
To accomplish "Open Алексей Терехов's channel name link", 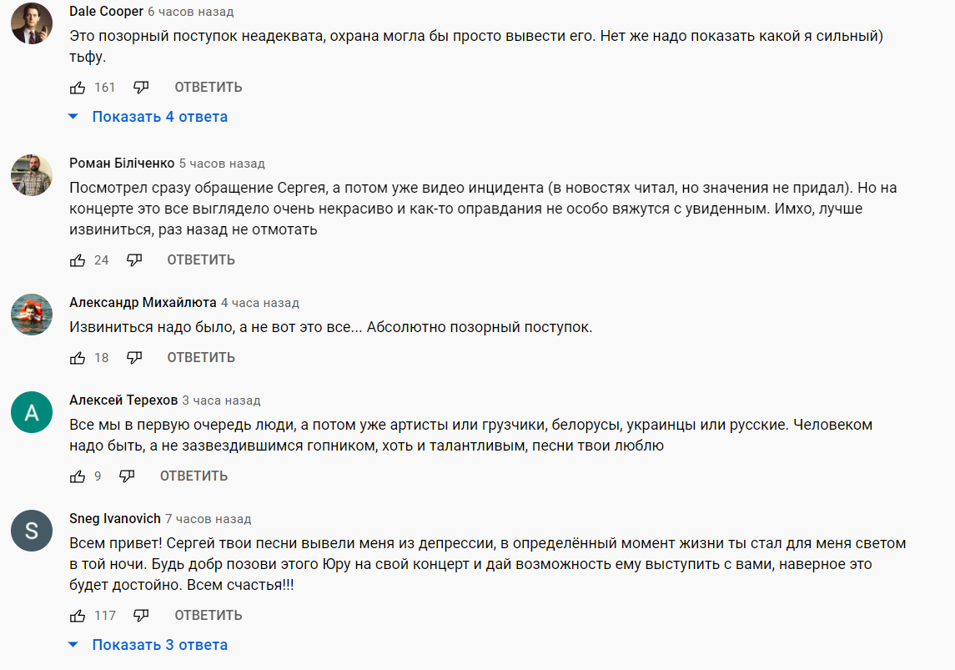I will pos(123,400).
